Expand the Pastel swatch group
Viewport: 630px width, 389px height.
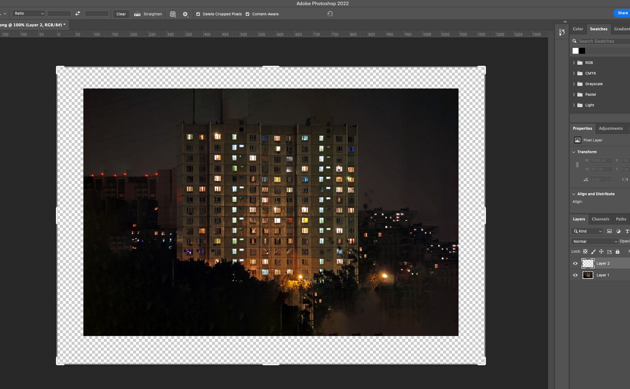click(574, 94)
